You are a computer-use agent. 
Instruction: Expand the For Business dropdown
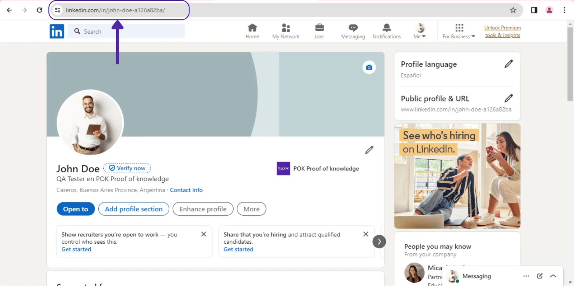(459, 31)
